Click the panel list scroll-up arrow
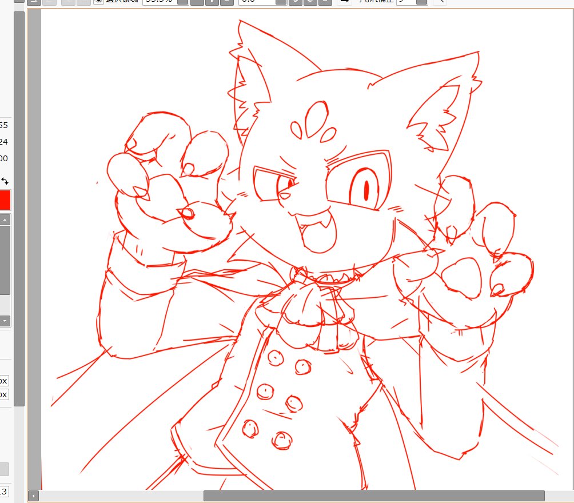The image size is (574, 503). click(5, 219)
